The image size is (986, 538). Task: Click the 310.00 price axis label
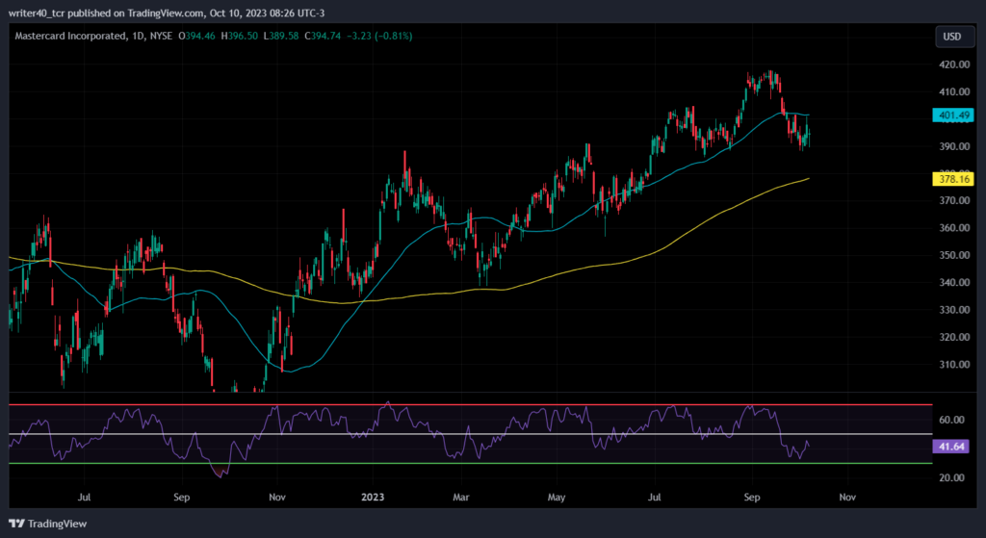coord(954,365)
